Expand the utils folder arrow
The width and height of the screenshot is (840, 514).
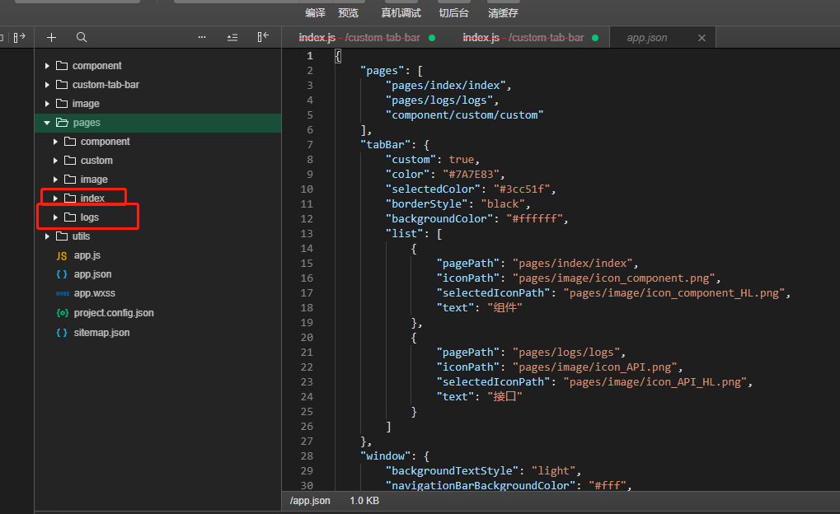pyautogui.click(x=47, y=236)
